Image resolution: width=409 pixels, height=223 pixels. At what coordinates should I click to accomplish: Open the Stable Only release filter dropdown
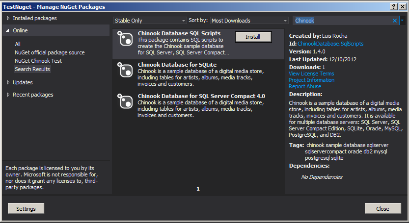(x=150, y=21)
